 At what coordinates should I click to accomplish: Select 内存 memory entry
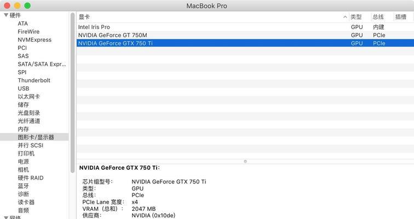[x=23, y=129]
